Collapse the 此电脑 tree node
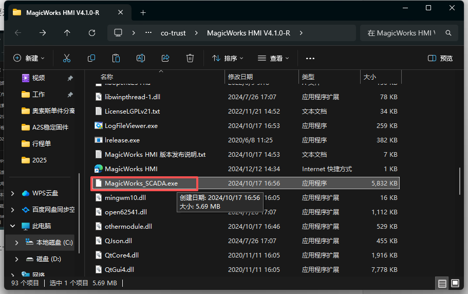Viewport: 468px width, 294px height. tap(12, 226)
